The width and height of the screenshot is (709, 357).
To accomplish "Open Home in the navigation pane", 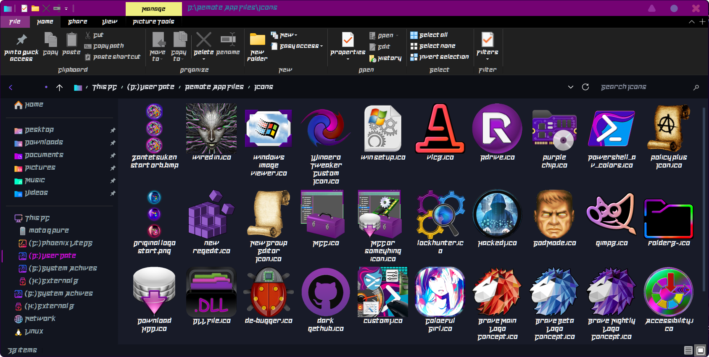I will (x=29, y=105).
